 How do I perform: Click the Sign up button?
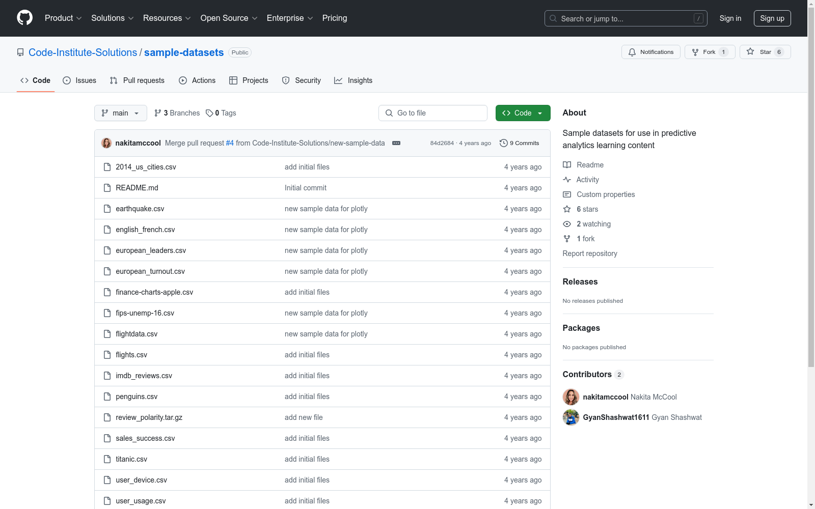tap(772, 18)
